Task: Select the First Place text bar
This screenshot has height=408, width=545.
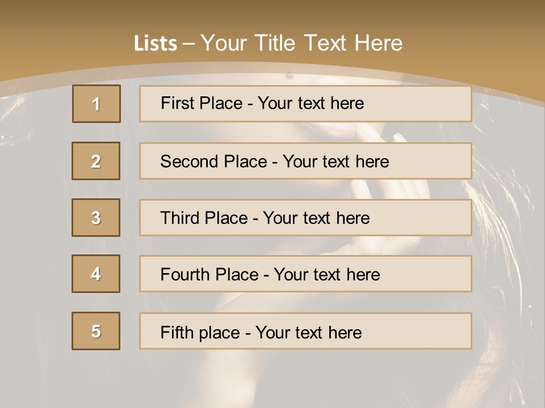Action: click(305, 104)
